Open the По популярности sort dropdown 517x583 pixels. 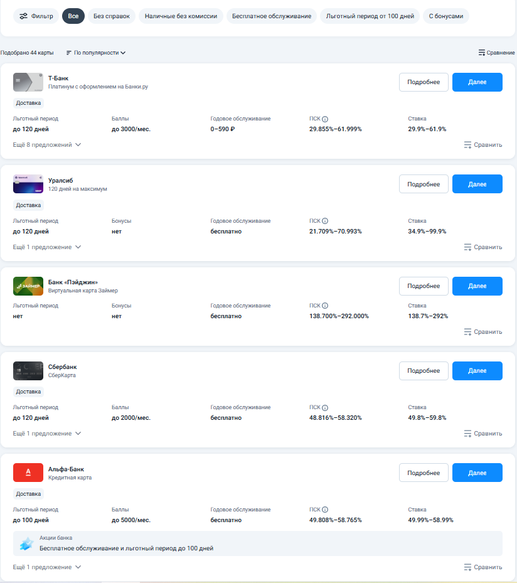[96, 53]
